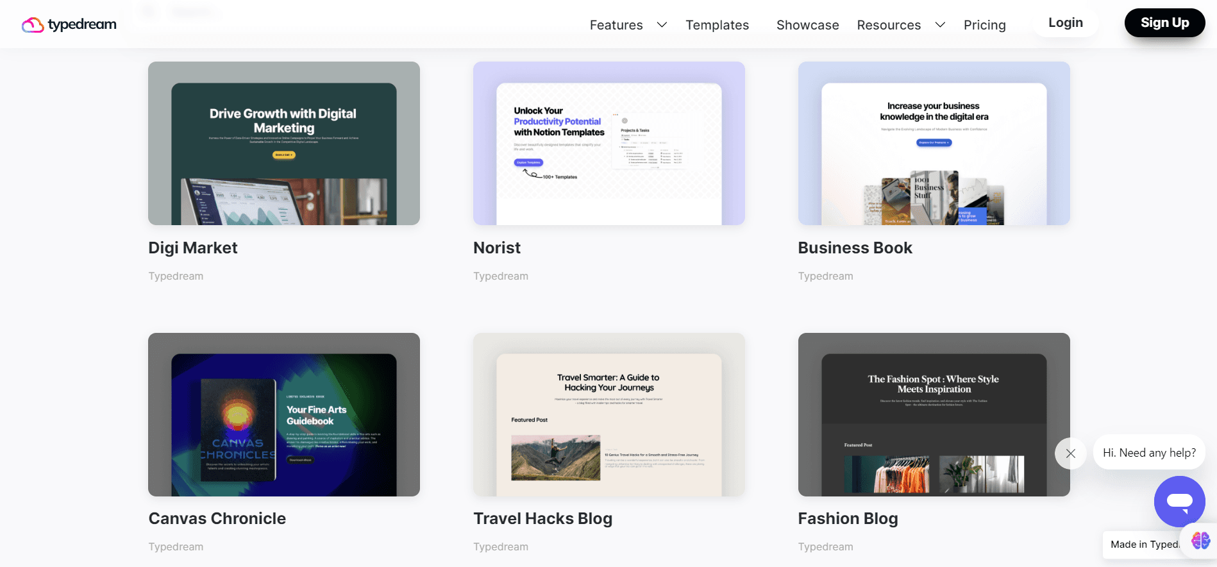
Task: Click the Typedream cloud logo icon
Action: pyautogui.click(x=33, y=25)
